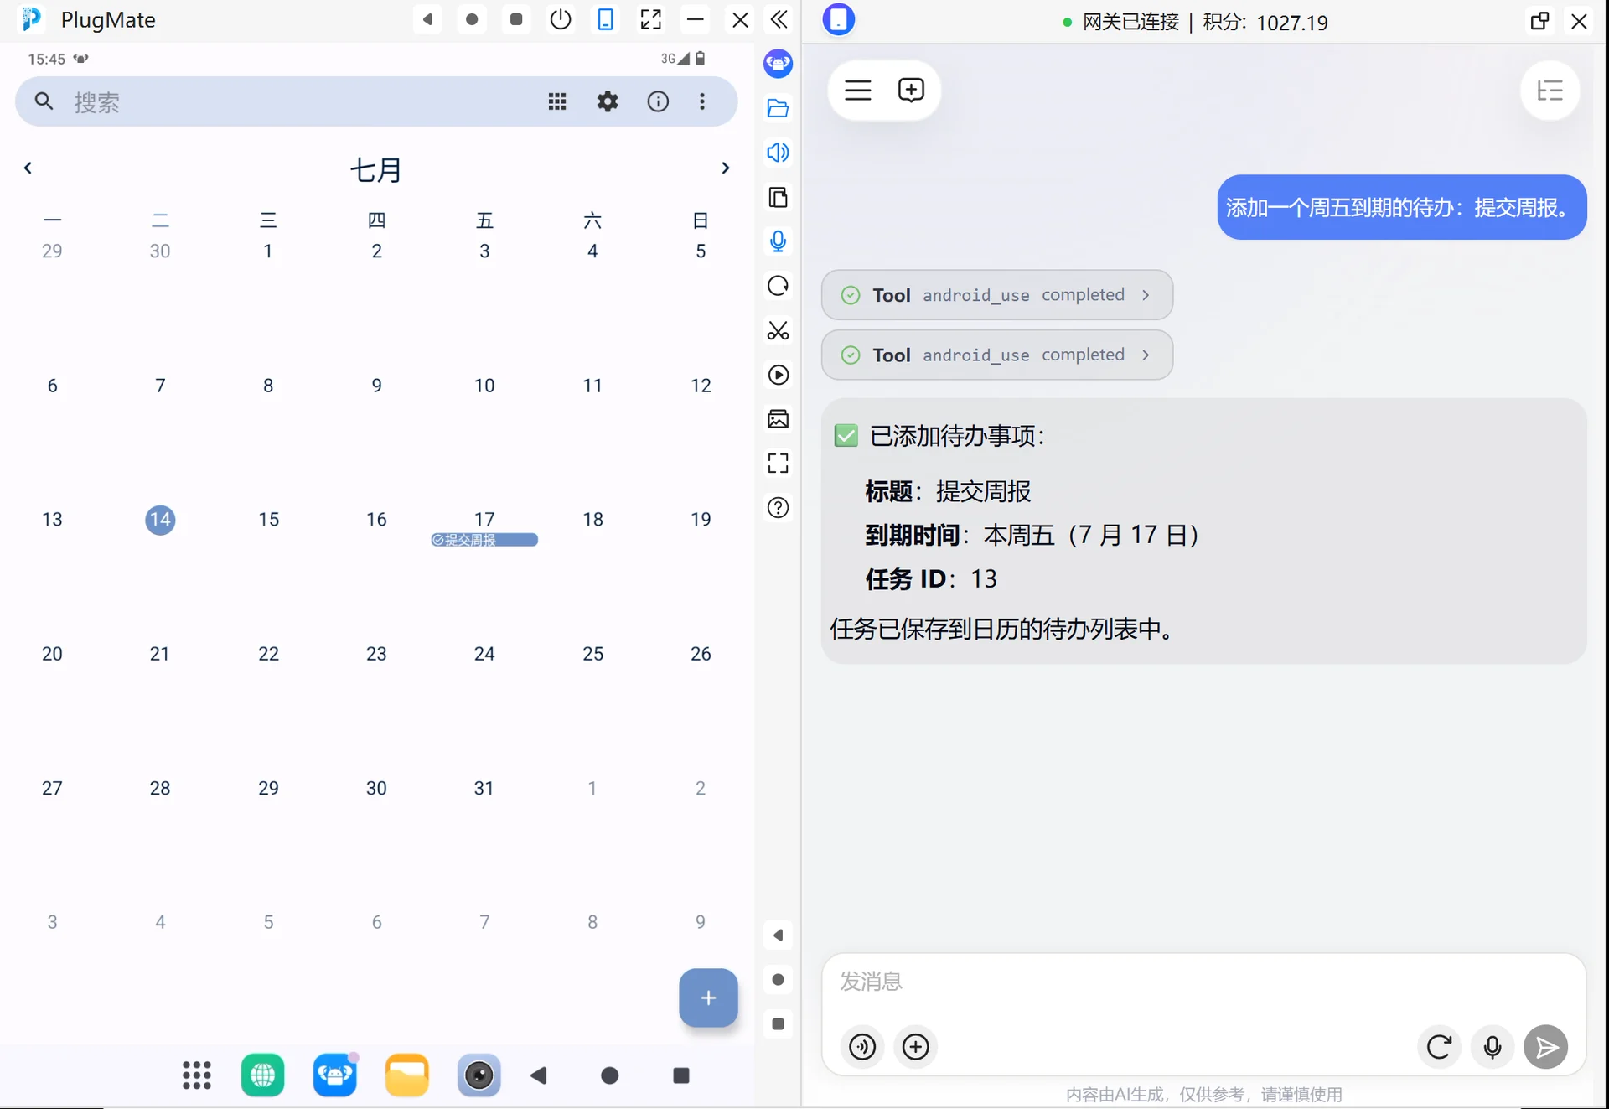Open the yellow files app in dock
Image resolution: width=1609 pixels, height=1109 pixels.
tap(407, 1075)
